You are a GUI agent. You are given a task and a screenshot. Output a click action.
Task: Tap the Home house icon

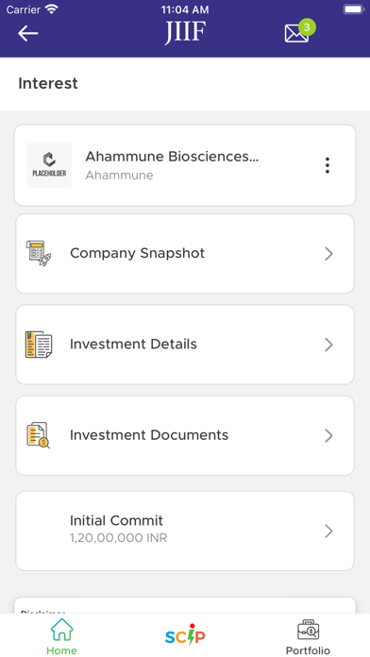pos(62,630)
